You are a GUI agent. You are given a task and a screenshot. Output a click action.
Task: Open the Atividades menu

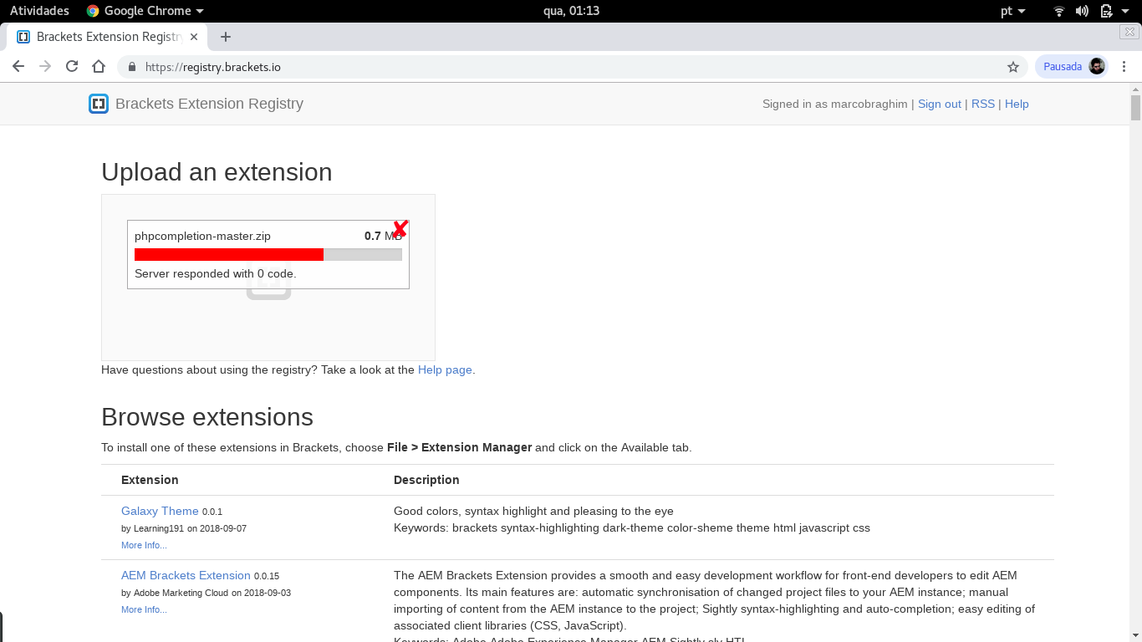pos(39,11)
